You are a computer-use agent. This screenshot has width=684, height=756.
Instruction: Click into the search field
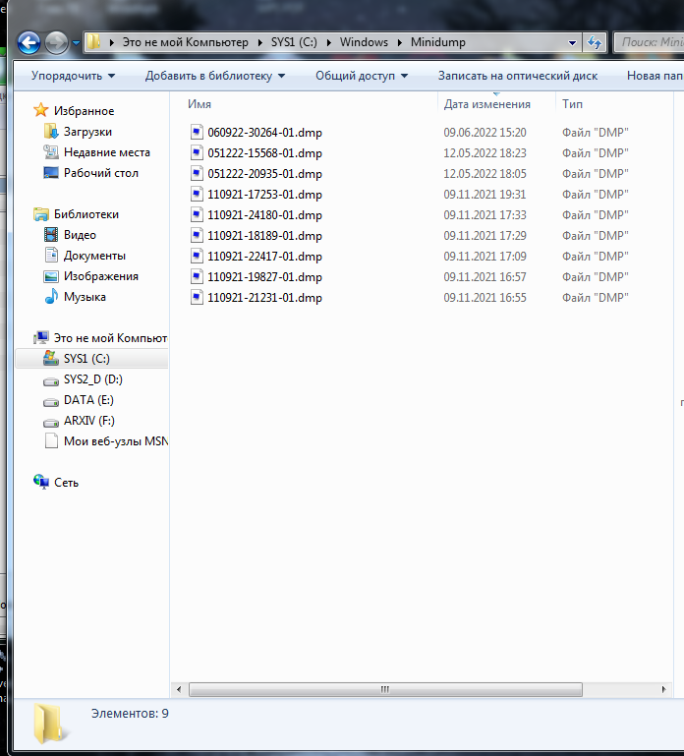651,42
